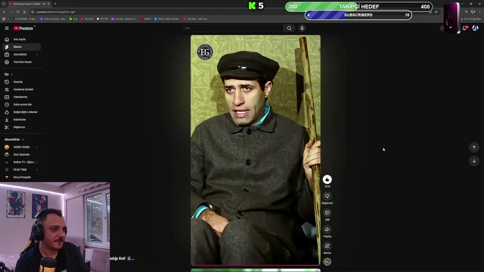The image size is (484, 272).
Task: Pause the playing Short video
Action: click(255, 150)
